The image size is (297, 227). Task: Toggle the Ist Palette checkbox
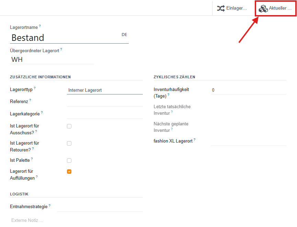pyautogui.click(x=69, y=160)
